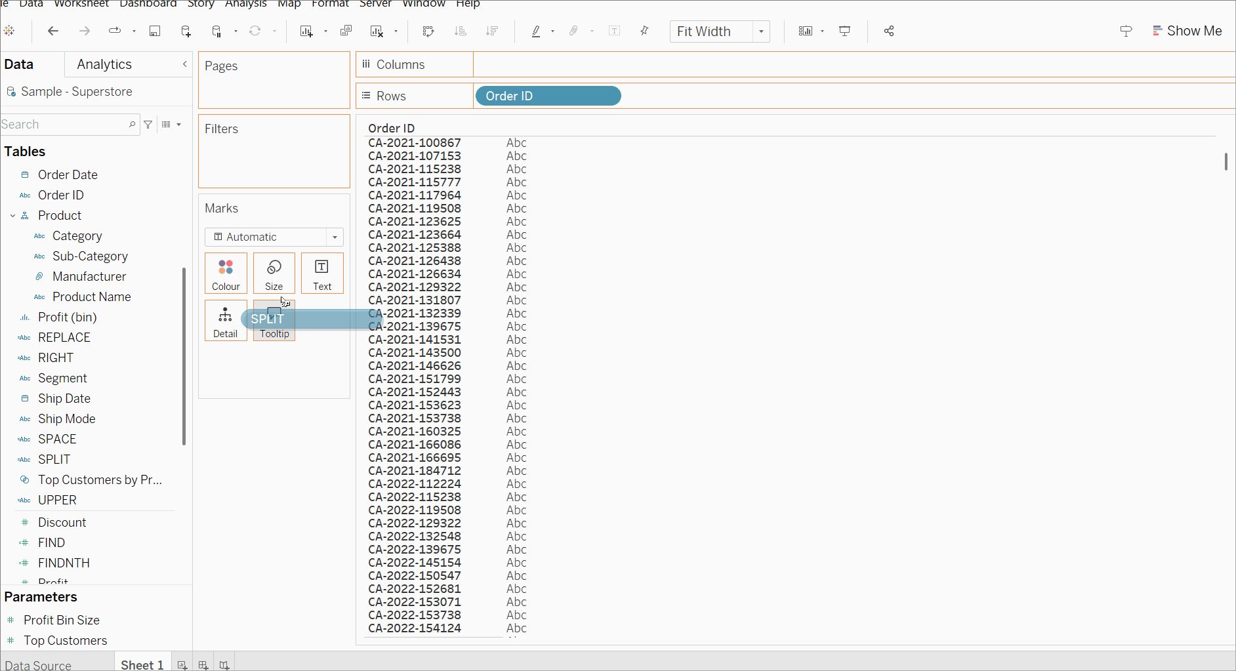Click the Order ID pill on Rows
The width and height of the screenshot is (1236, 671).
point(547,96)
